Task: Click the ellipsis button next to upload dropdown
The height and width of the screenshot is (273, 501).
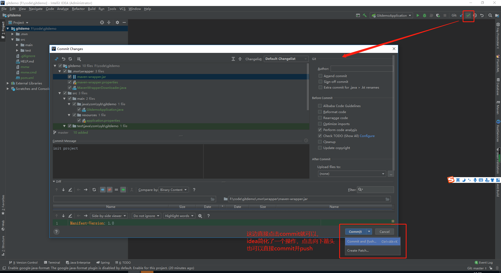Action: click(x=391, y=174)
